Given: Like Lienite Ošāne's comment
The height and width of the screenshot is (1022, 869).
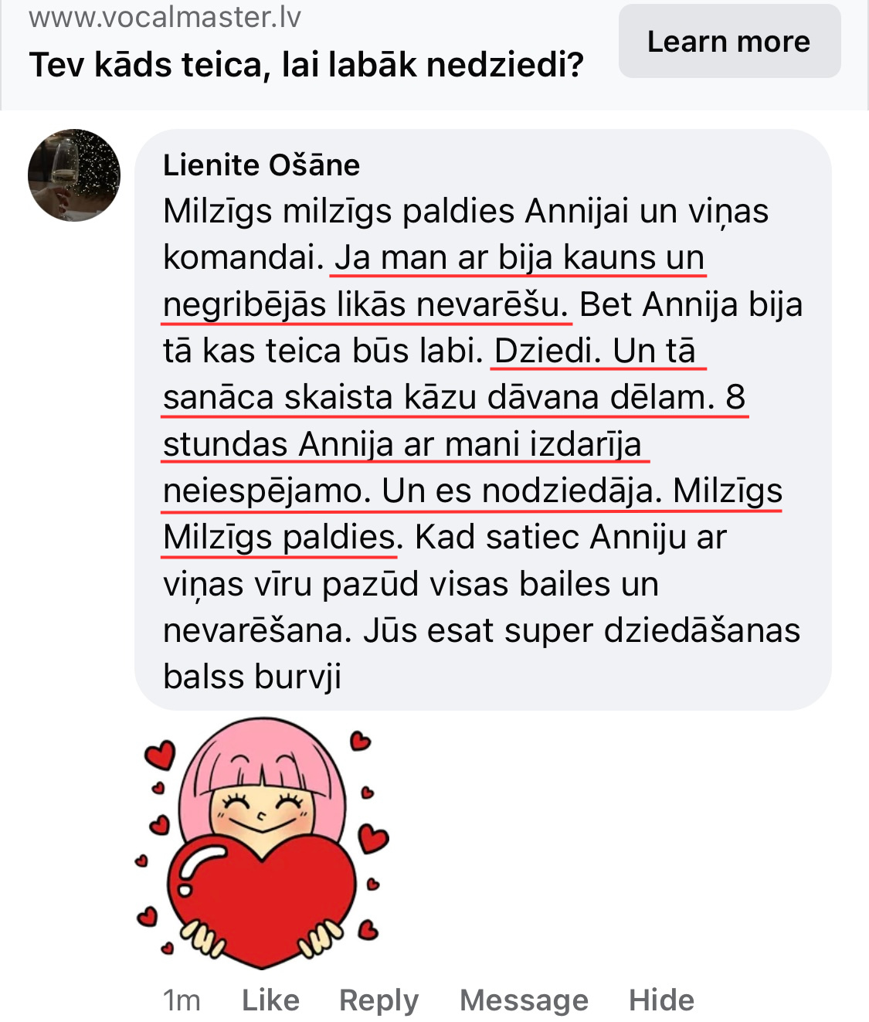Looking at the screenshot, I should pos(270,1000).
